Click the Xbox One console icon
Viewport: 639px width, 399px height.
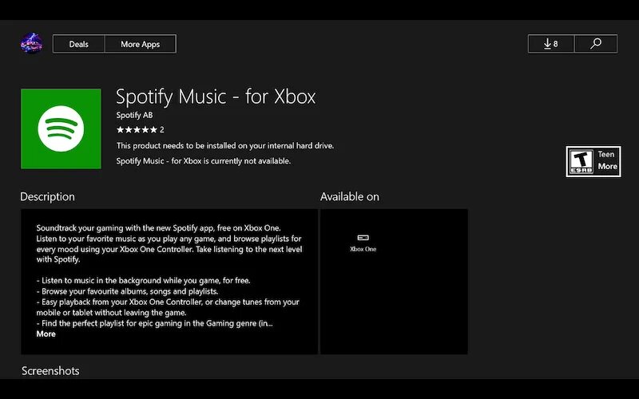[363, 238]
